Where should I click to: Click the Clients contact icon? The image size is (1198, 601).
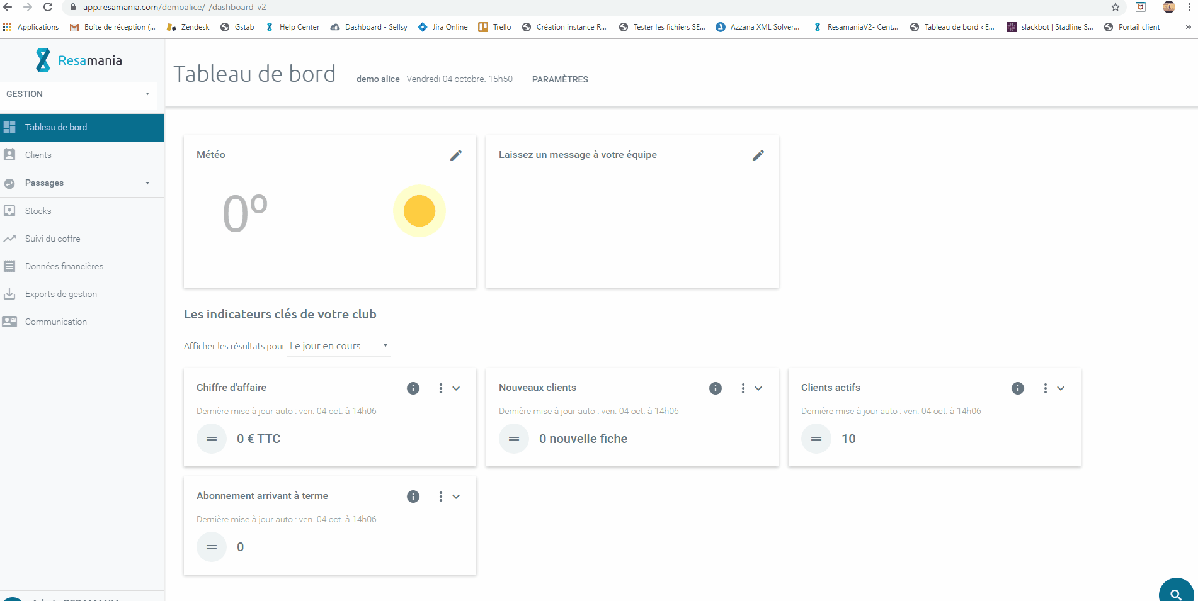9,154
